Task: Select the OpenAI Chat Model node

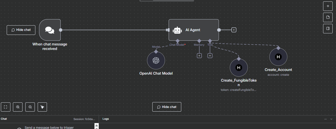Action: coord(156,60)
